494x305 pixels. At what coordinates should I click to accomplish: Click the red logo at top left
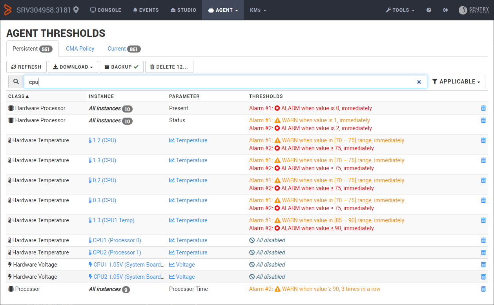[7, 10]
